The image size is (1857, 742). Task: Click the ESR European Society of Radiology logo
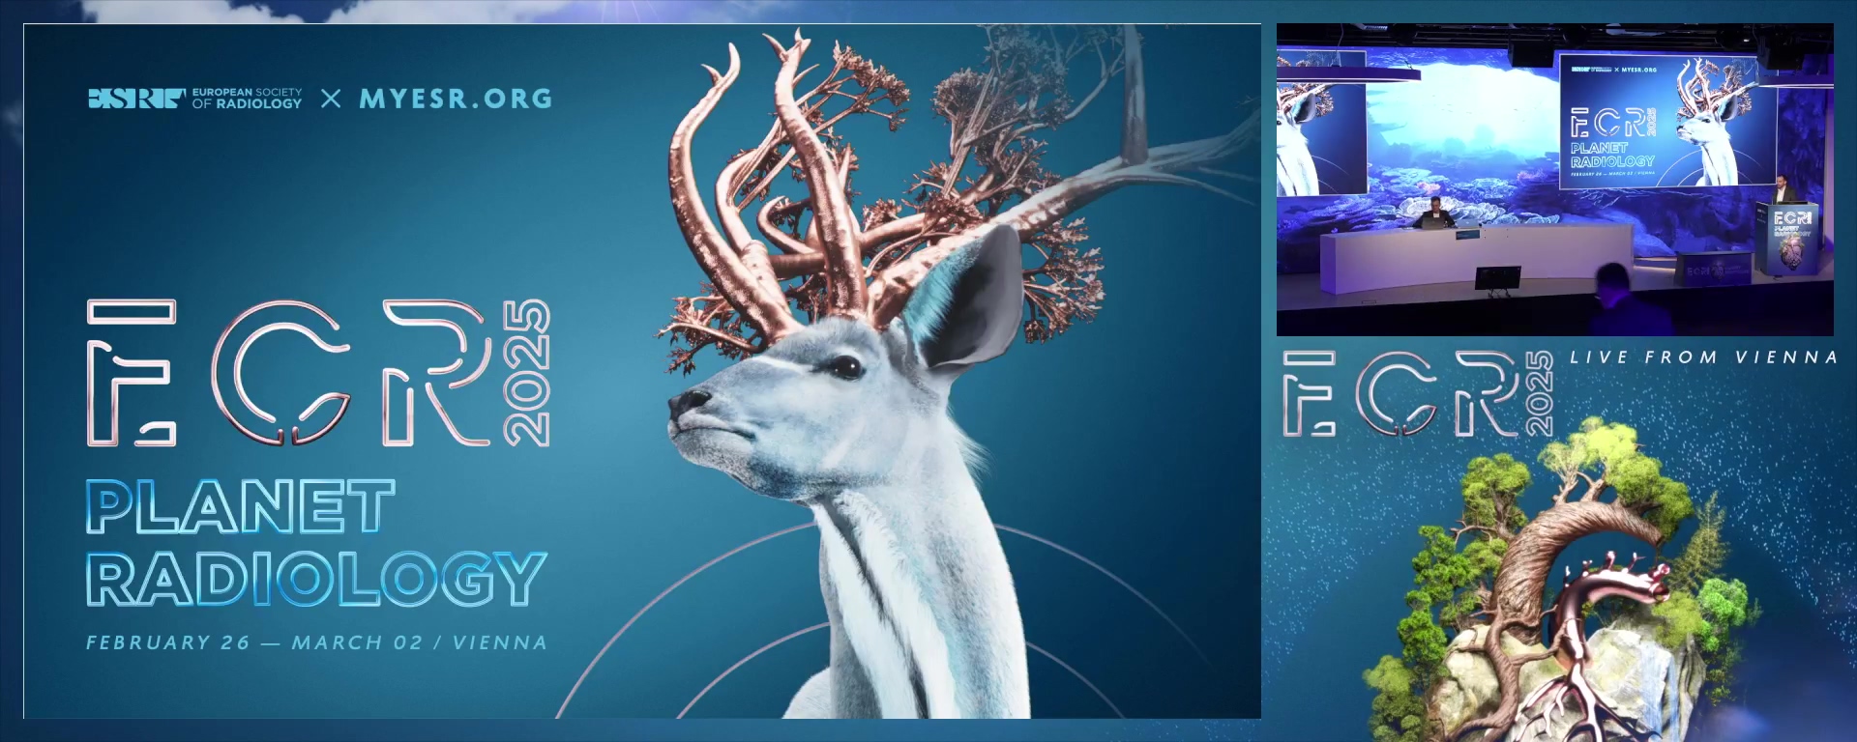point(194,99)
